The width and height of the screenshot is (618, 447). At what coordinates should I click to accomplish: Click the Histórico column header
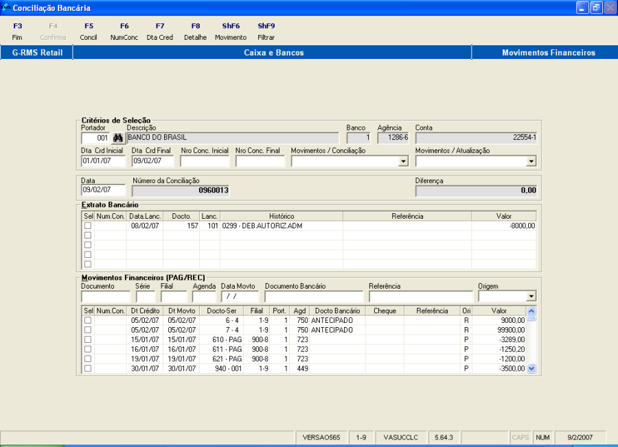(282, 216)
